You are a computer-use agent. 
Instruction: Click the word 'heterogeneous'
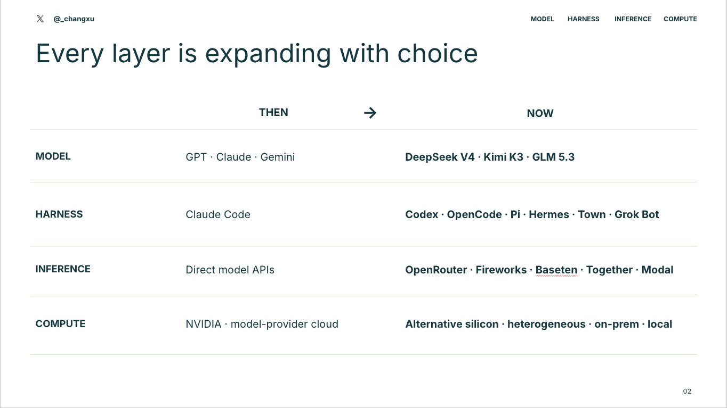(x=546, y=324)
